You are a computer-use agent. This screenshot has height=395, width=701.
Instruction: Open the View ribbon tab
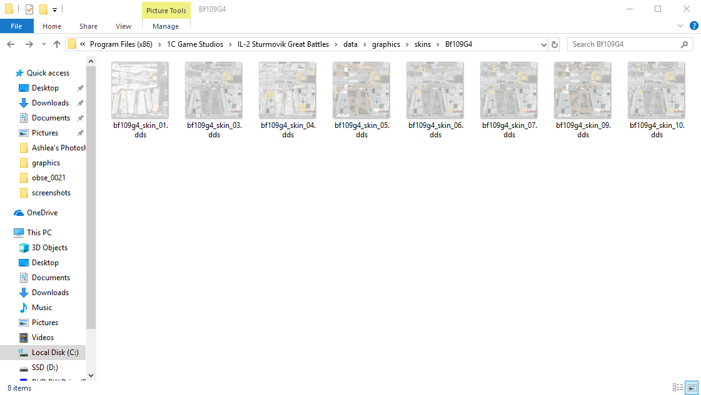(123, 26)
